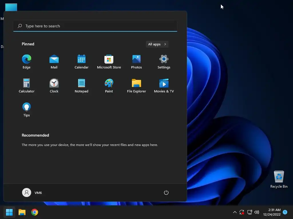Open File Explorer from the taskbar

point(22,212)
